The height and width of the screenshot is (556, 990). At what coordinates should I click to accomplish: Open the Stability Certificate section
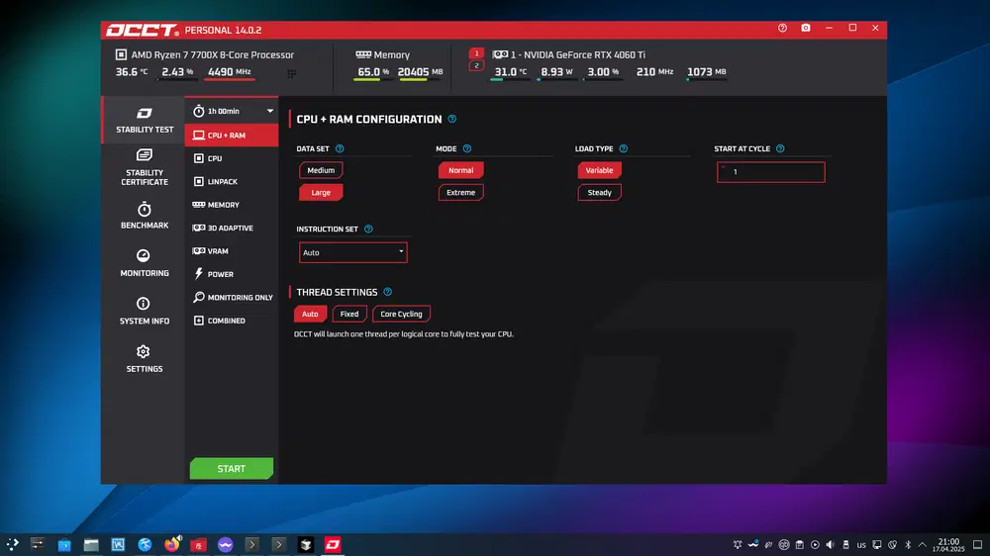144,167
